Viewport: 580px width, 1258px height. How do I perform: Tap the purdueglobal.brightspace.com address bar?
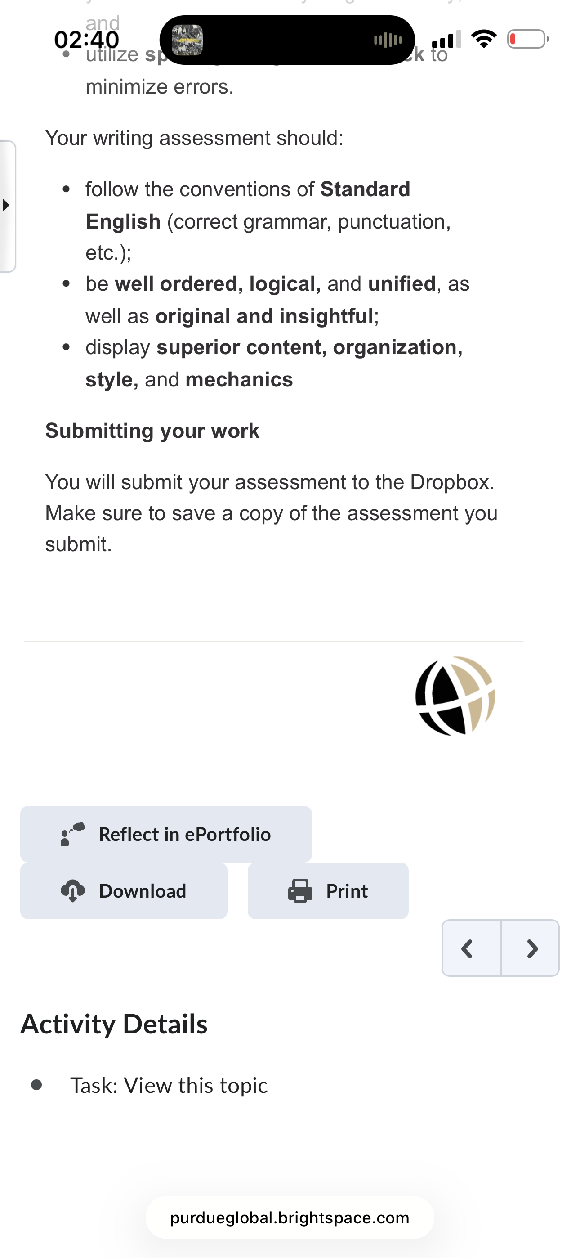tap(290, 1218)
